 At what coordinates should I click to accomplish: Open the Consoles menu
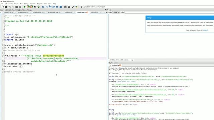pos(33,4)
